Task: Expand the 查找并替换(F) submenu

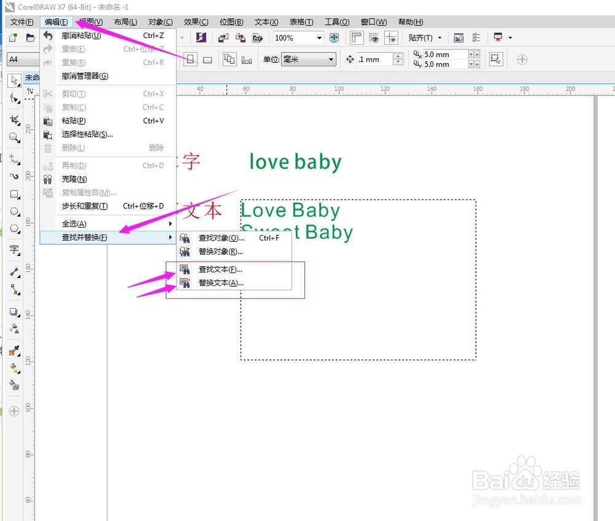Action: pyautogui.click(x=108, y=237)
